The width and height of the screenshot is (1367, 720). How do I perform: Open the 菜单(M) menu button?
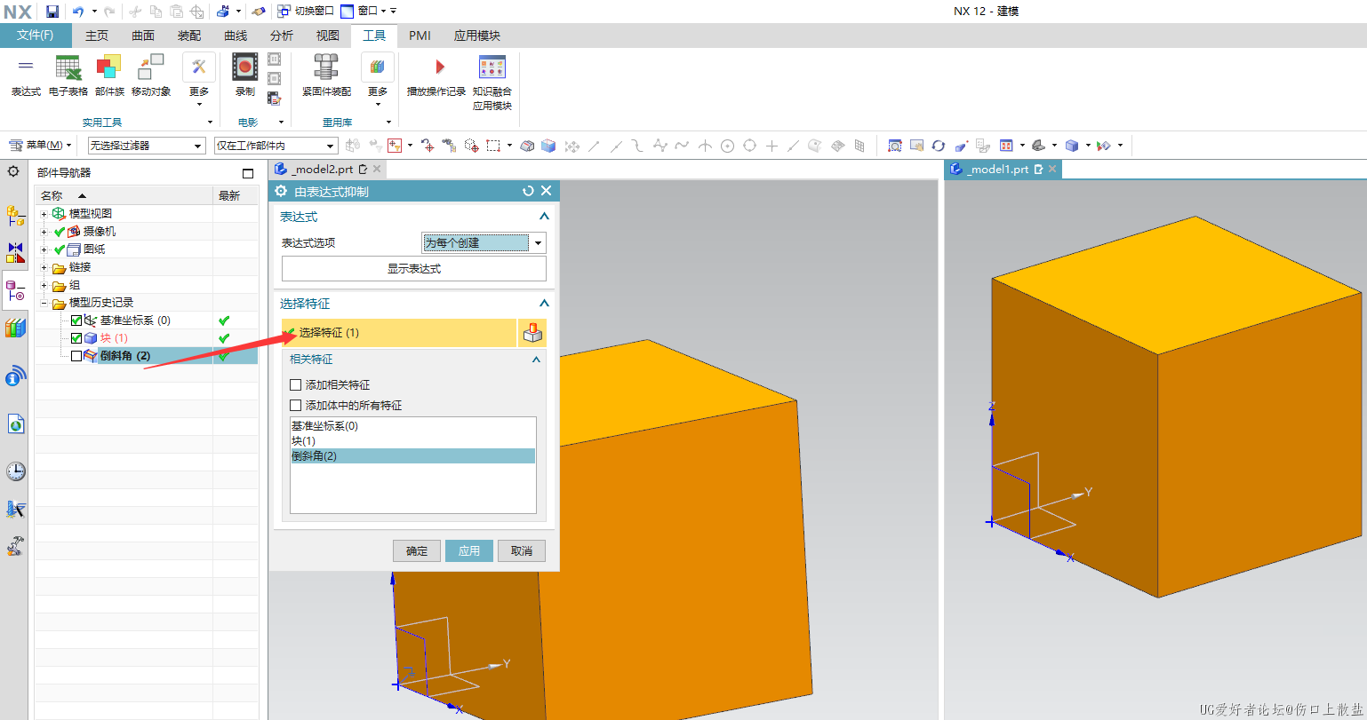[41, 146]
